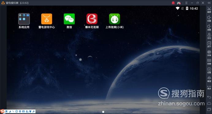Click the gamepad icon in title bar
Screen dimensions: 212x114
tap(179, 3)
